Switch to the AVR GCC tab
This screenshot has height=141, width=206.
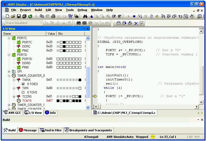(x=13, y=113)
